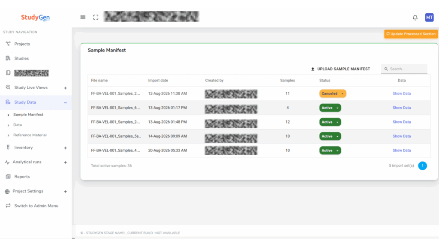Open Active status dropdown for Samples_4 row
This screenshot has width=439, height=247.
pyautogui.click(x=330, y=151)
